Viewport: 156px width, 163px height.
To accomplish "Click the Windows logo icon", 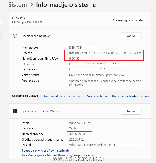I will point(15,111).
